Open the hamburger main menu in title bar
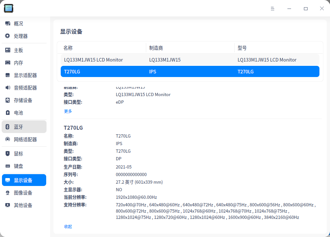The height and width of the screenshot is (237, 330). [x=273, y=9]
